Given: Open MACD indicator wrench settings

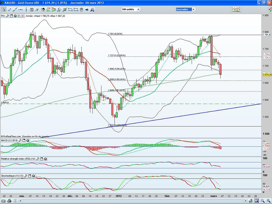Looking at the screenshot, I should pyautogui.click(x=20, y=140).
